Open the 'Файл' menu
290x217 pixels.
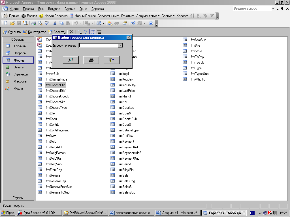click(x=14, y=9)
